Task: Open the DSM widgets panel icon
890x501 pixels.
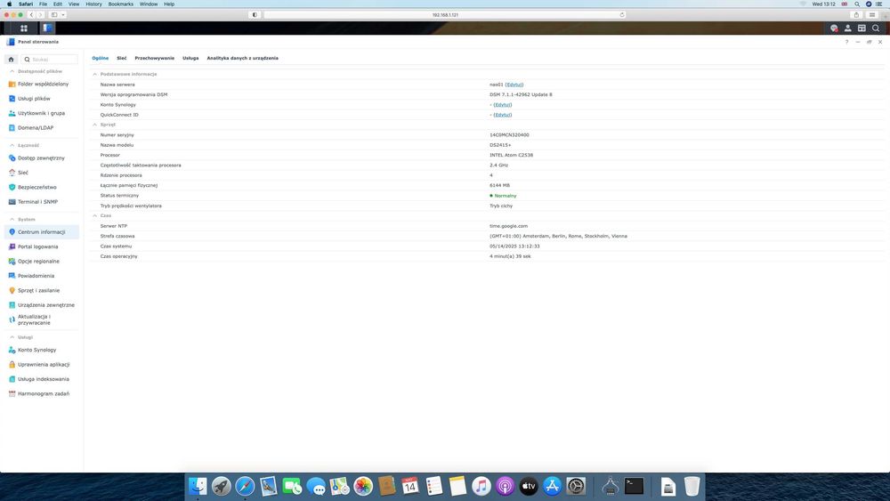Action: [862, 28]
